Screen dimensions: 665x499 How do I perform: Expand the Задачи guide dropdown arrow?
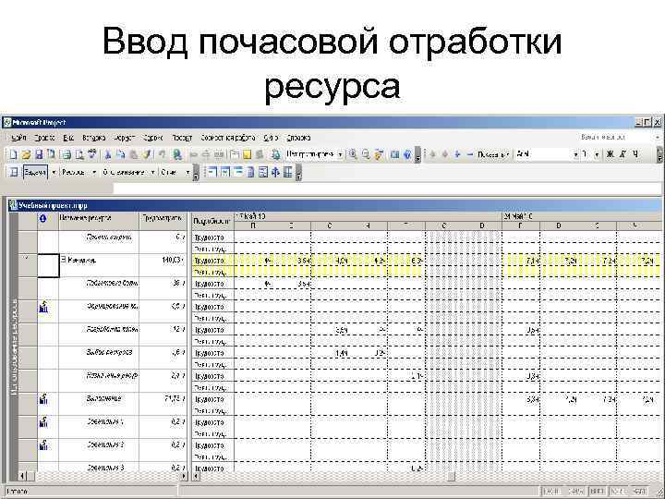pos(54,172)
